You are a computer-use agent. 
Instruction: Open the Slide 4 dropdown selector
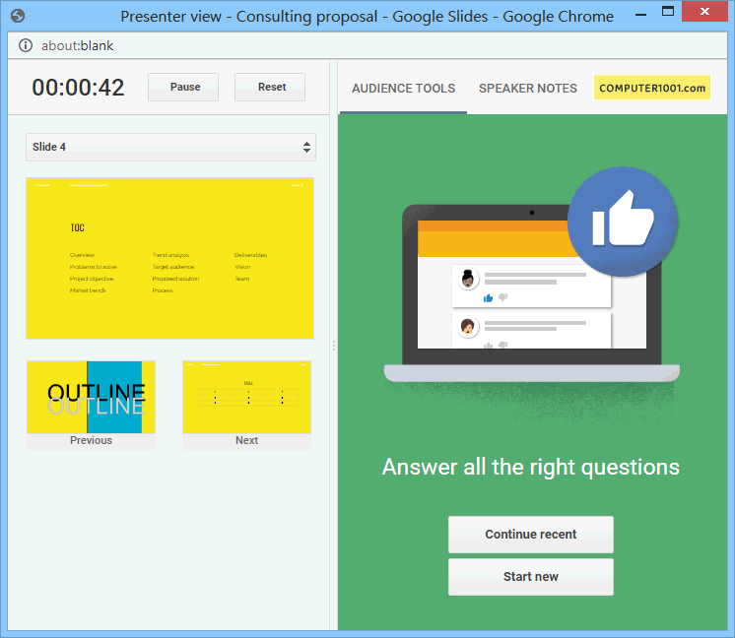pyautogui.click(x=170, y=147)
